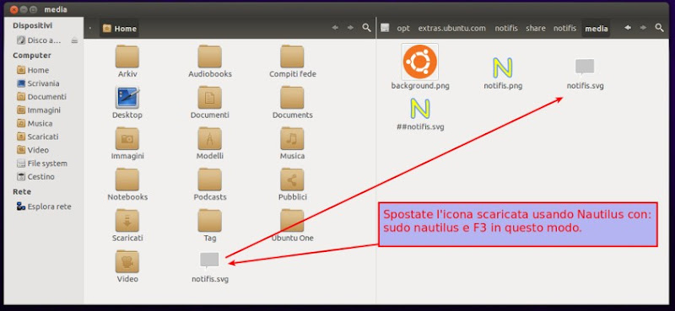Open the Ubuntu One folder
675x311 pixels.
coord(292,225)
